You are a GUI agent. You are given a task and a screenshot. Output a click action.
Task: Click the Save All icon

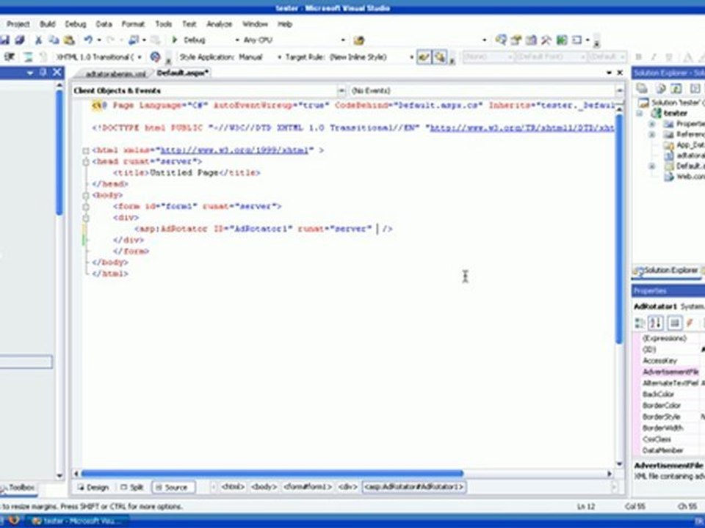click(19, 40)
